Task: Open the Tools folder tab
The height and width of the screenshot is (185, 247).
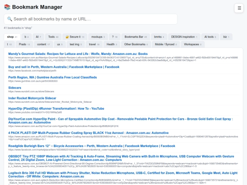Action: (53, 37)
